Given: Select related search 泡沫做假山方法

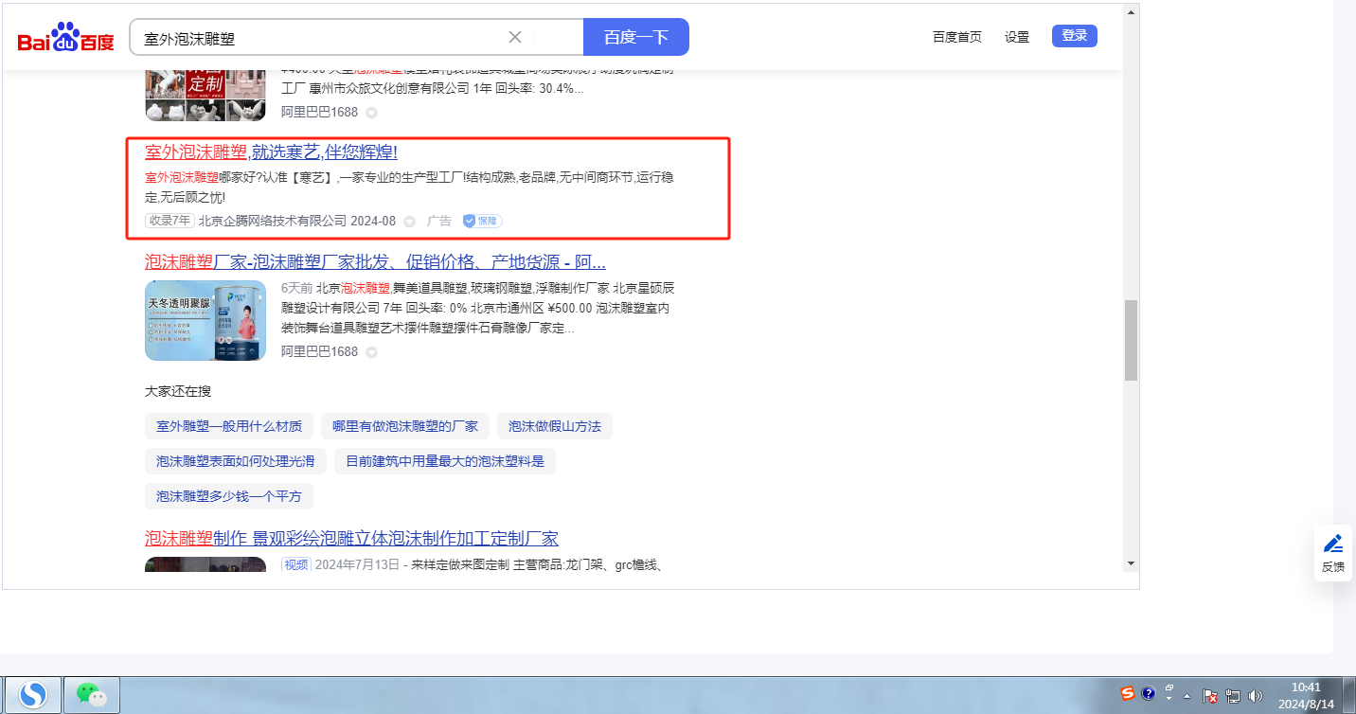Looking at the screenshot, I should pos(554,426).
